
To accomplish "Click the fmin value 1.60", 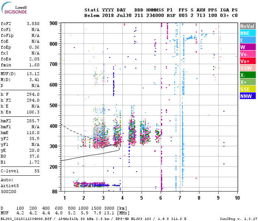I will tap(34, 65).
